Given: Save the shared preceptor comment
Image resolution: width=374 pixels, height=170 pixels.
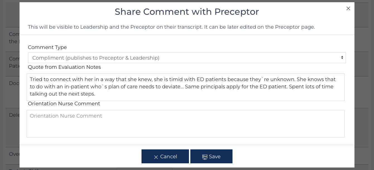Looking at the screenshot, I should [x=211, y=156].
